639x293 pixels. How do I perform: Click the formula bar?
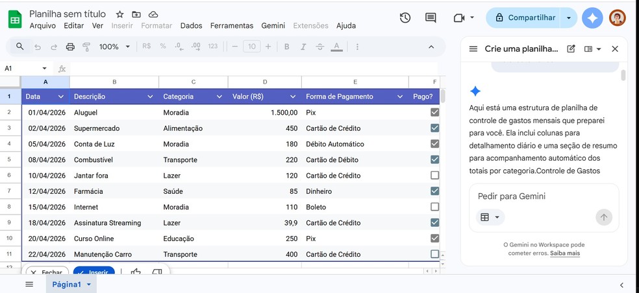coord(253,69)
